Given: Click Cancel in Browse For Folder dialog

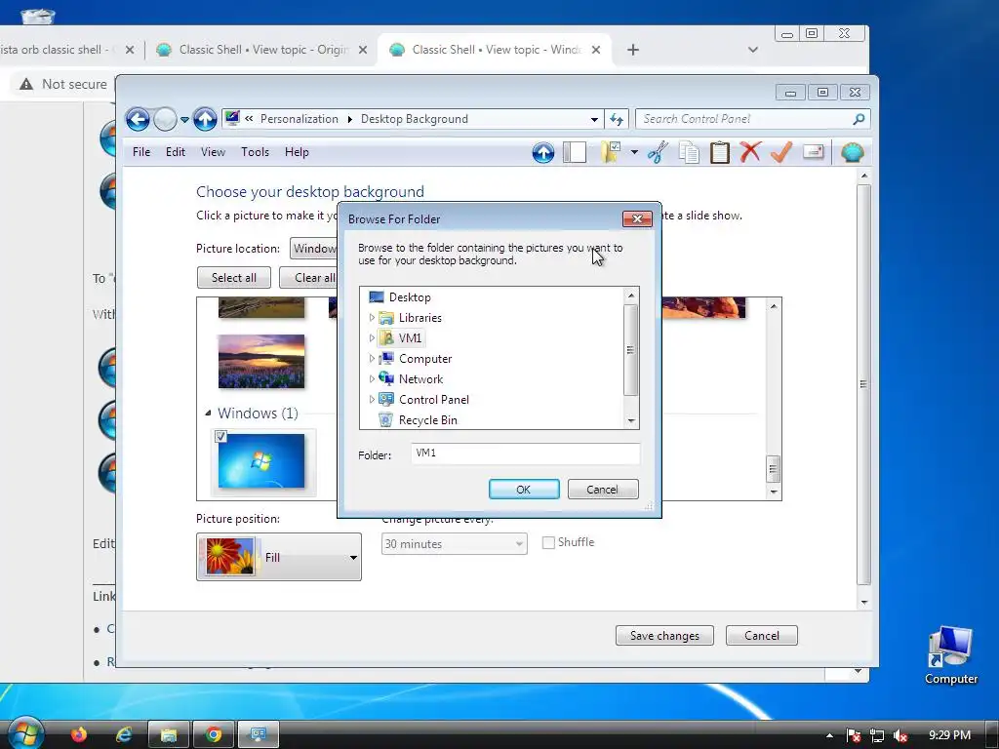Looking at the screenshot, I should (x=602, y=490).
